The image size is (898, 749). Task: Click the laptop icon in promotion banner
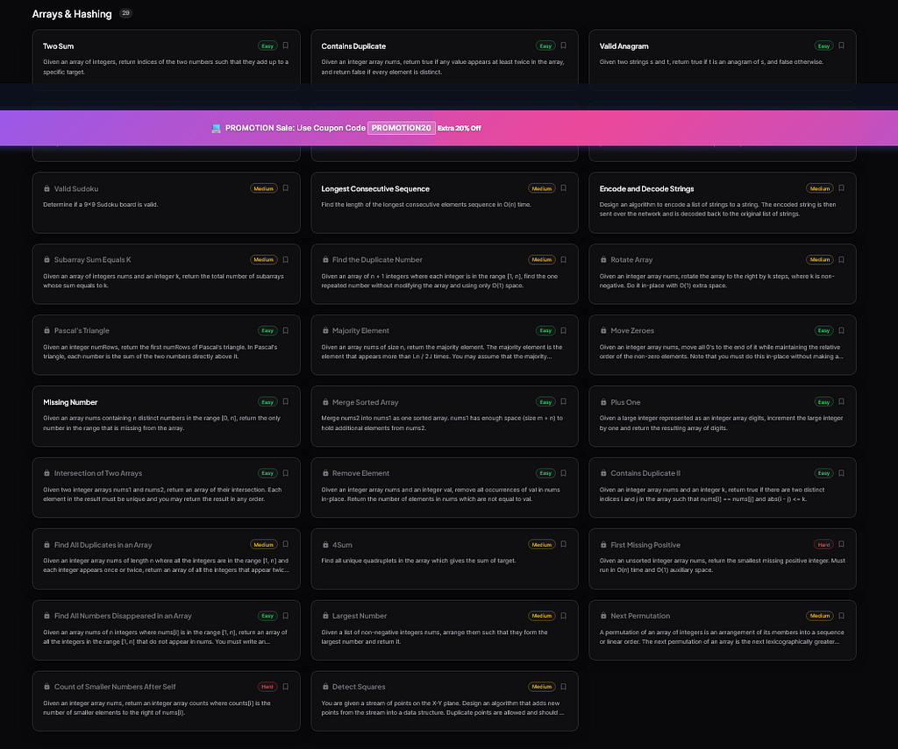click(216, 128)
